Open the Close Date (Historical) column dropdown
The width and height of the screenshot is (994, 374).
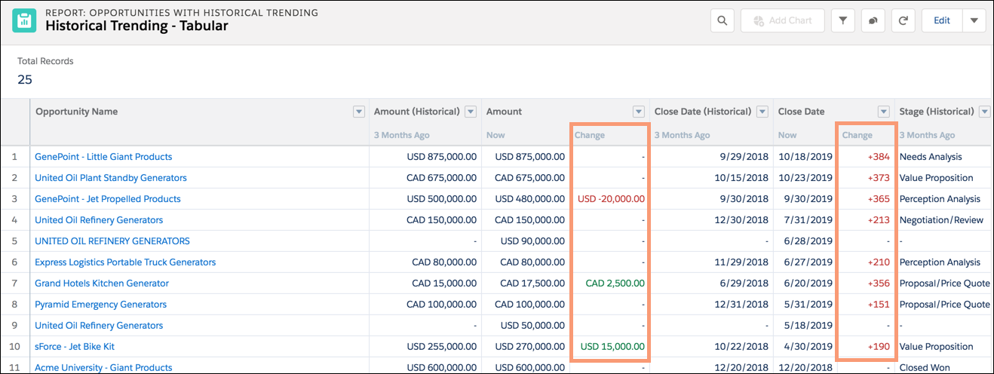click(x=762, y=112)
